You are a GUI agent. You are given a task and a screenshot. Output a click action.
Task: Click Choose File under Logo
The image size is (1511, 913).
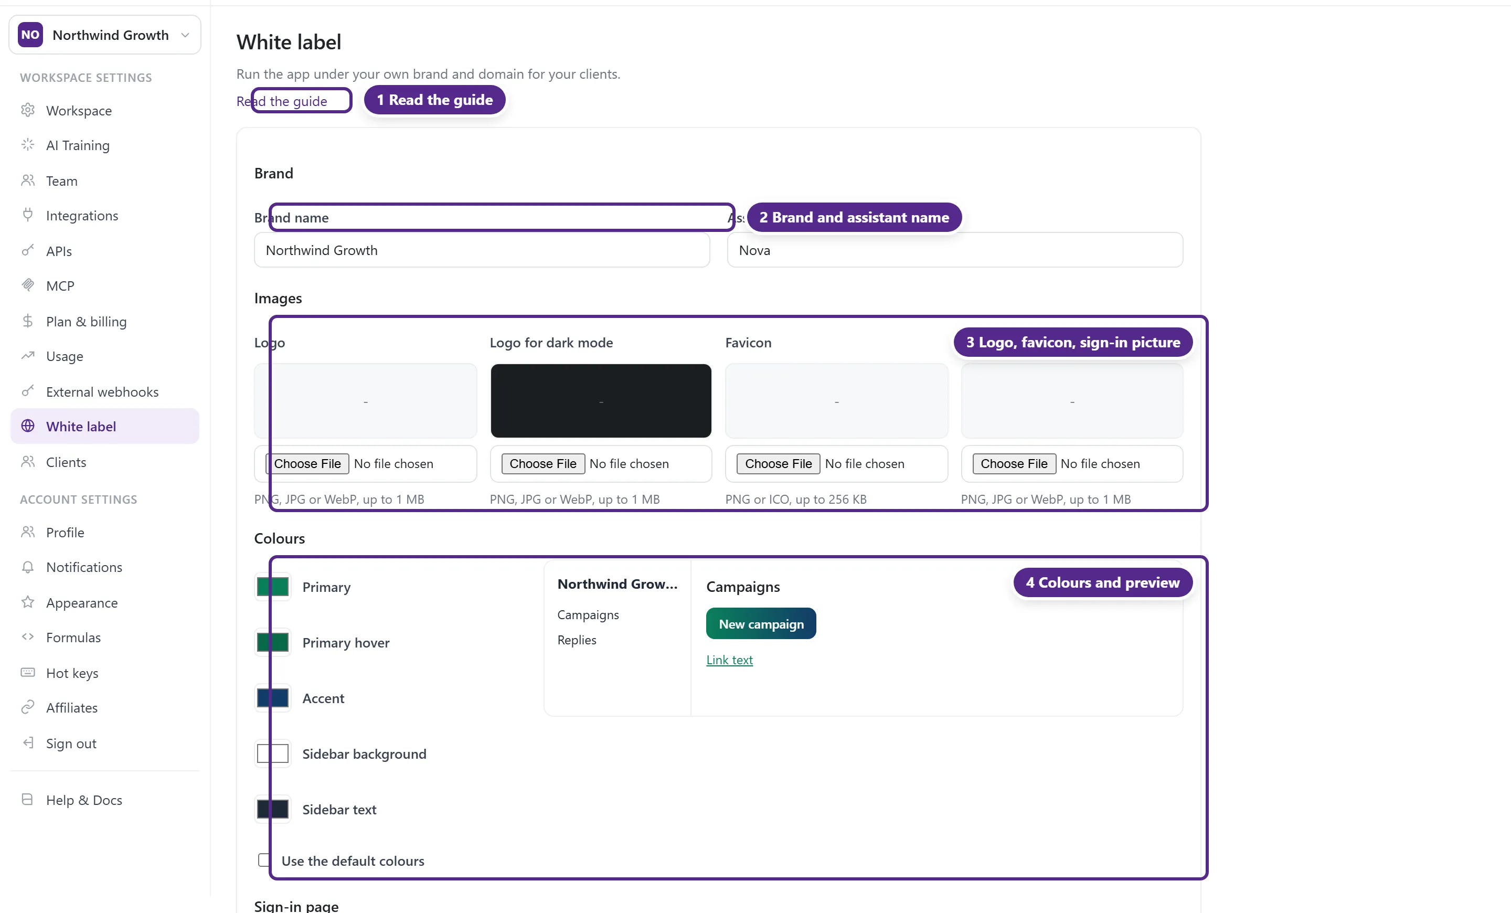[x=307, y=463]
